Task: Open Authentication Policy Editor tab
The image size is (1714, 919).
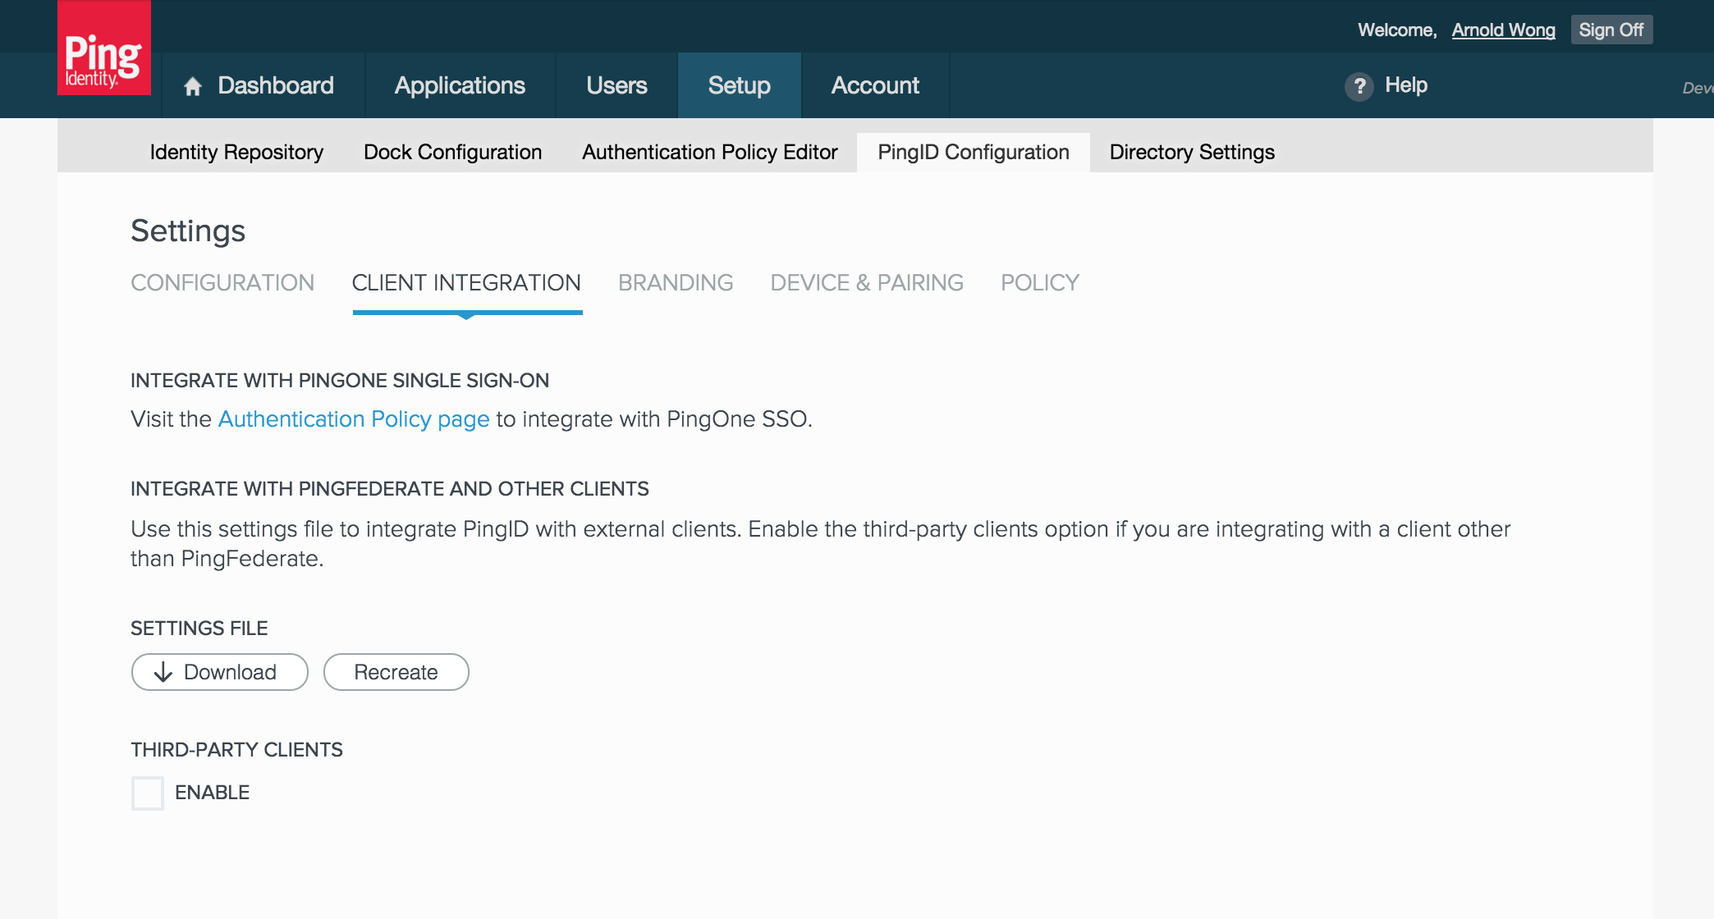Action: coord(709,153)
